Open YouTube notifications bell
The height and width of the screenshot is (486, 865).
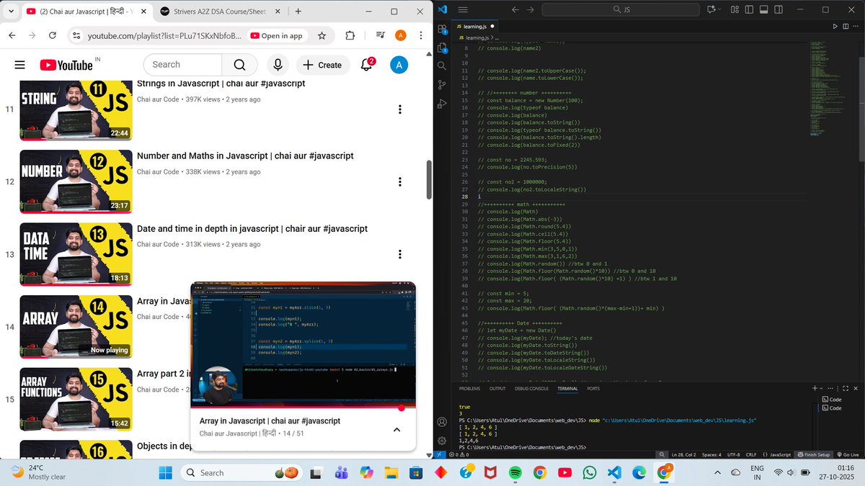click(x=367, y=65)
